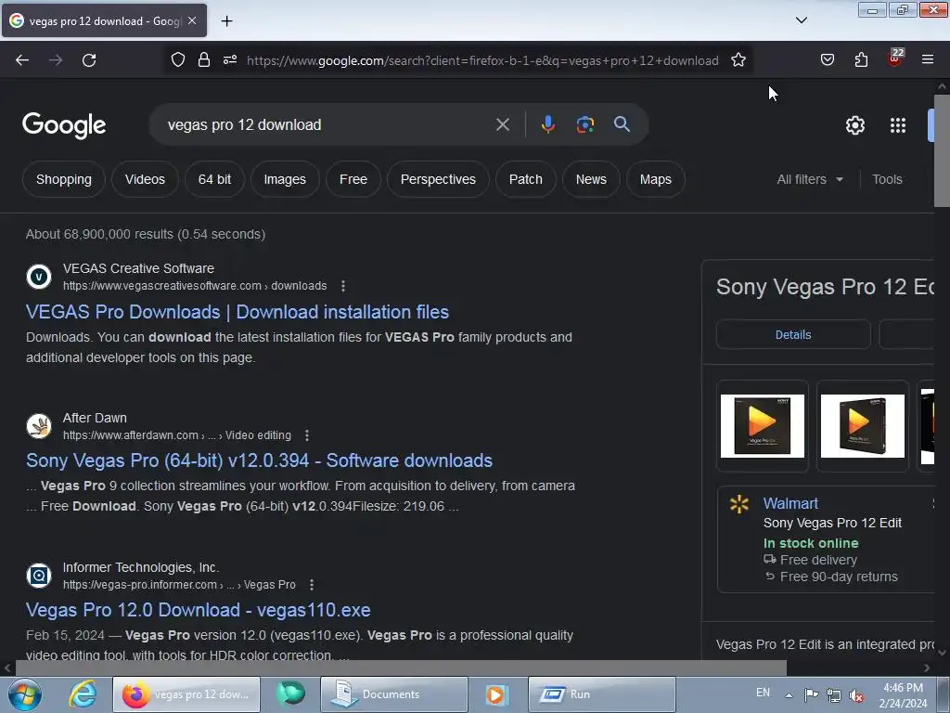Open the muted volume tray icon
Viewport: 950px width, 713px height.
(x=856, y=696)
